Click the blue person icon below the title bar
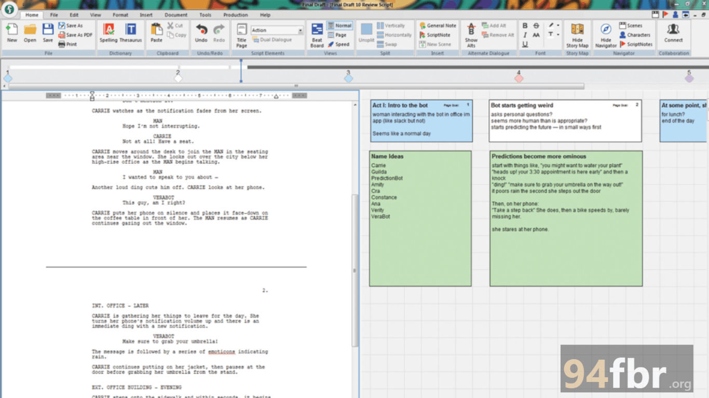This screenshot has width=709, height=398. coord(675,15)
